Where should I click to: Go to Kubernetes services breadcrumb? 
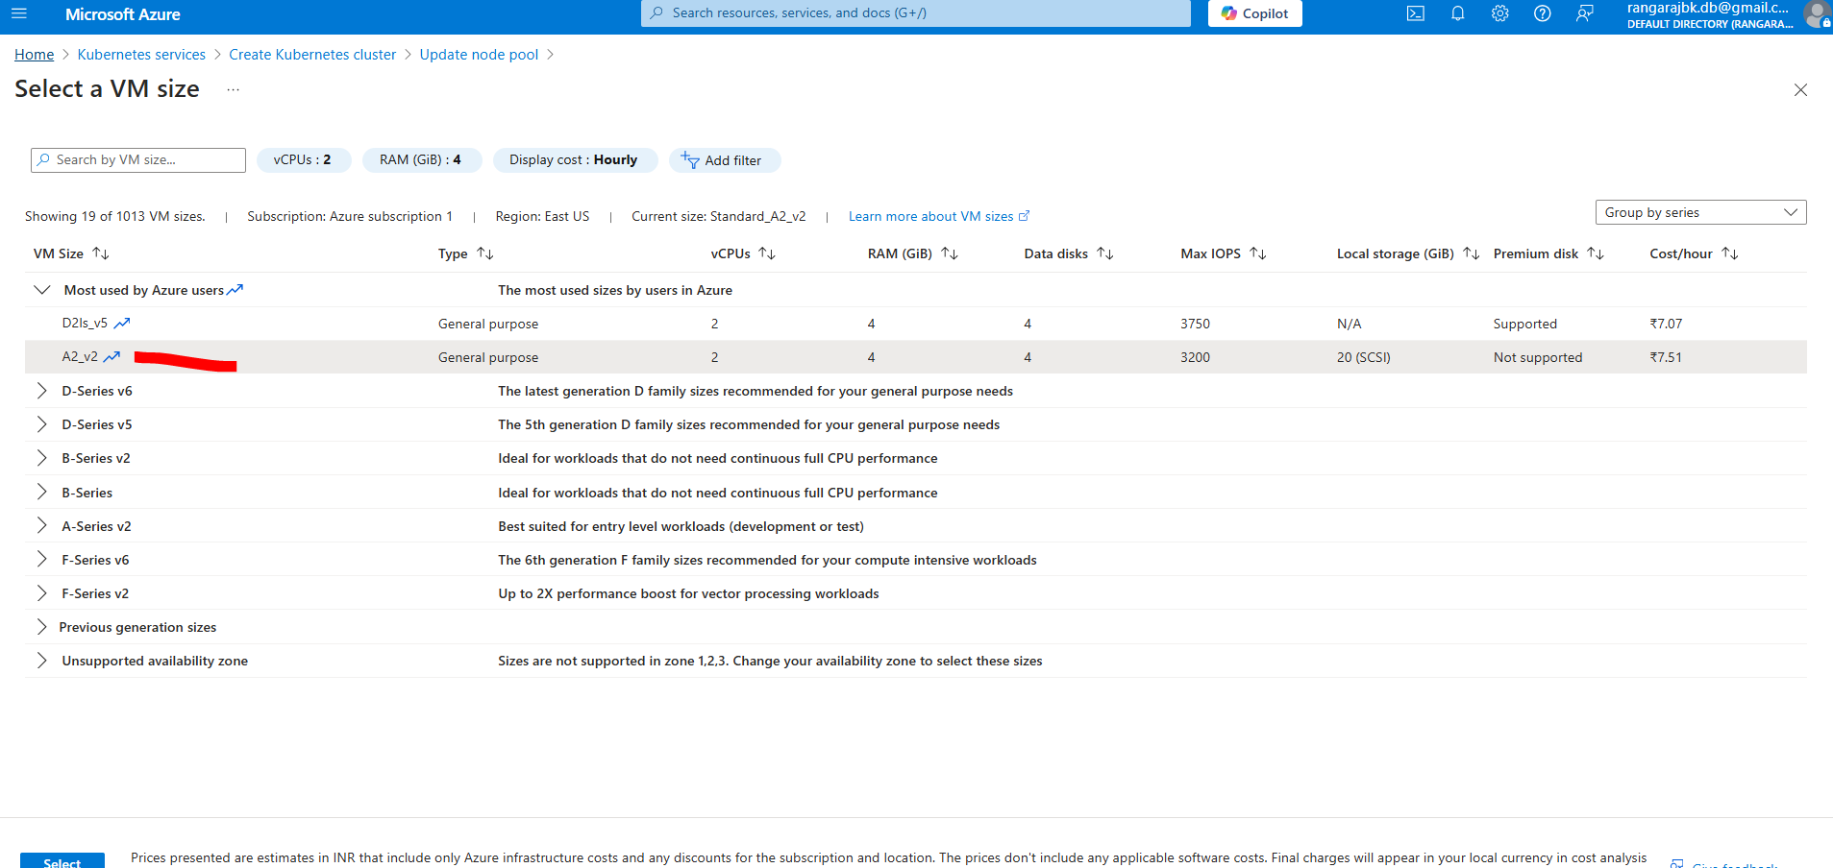click(140, 54)
